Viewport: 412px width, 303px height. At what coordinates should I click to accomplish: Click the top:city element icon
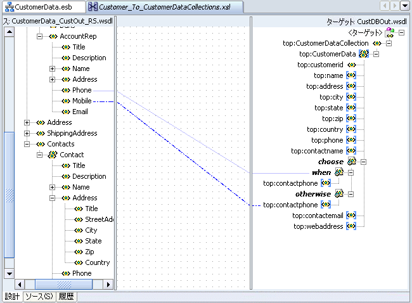pos(351,97)
